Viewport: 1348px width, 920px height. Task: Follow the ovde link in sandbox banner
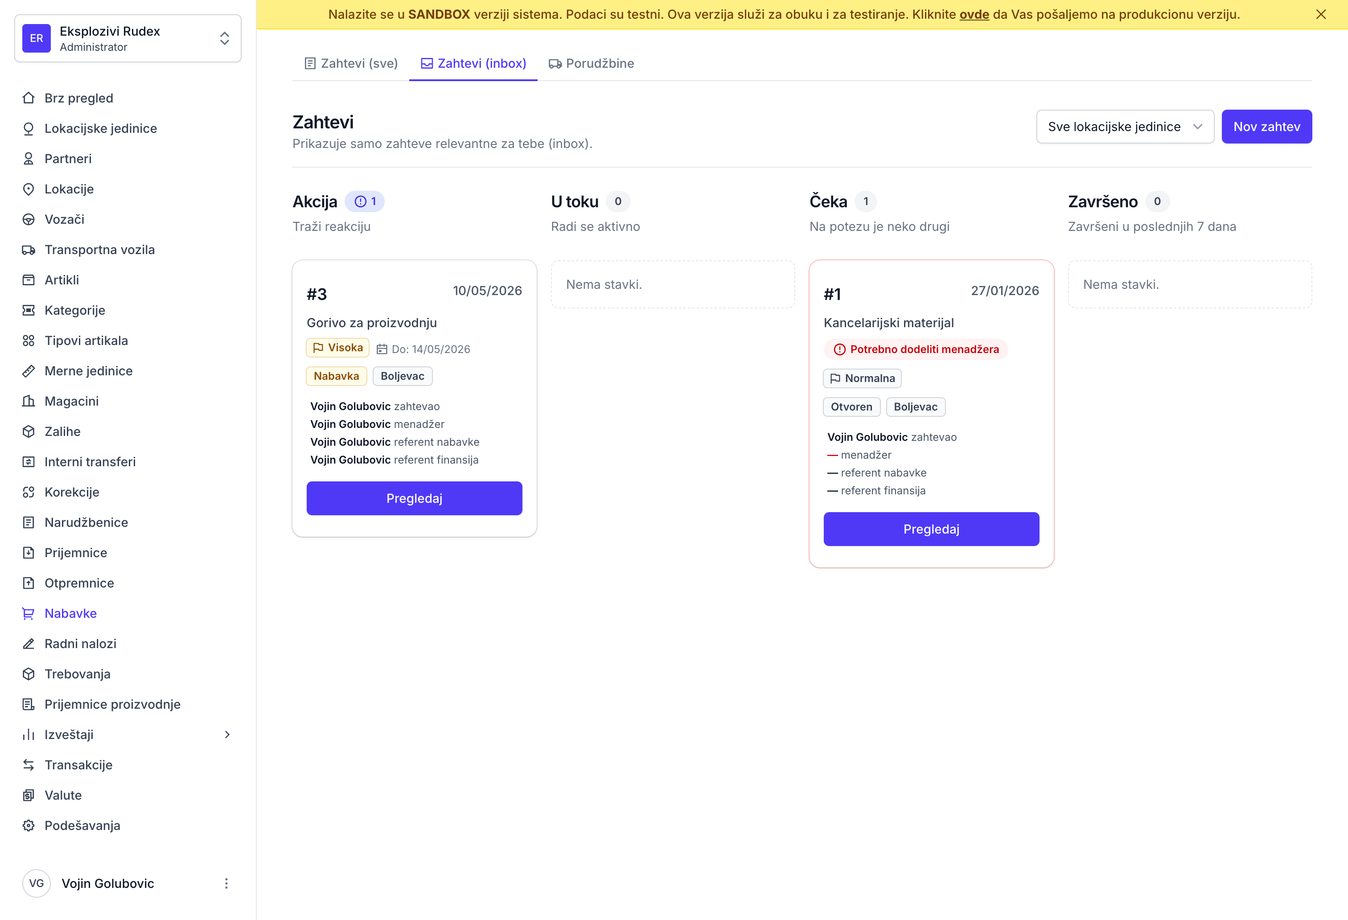coord(974,15)
